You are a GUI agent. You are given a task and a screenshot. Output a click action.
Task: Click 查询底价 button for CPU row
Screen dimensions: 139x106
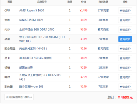pos(125,11)
